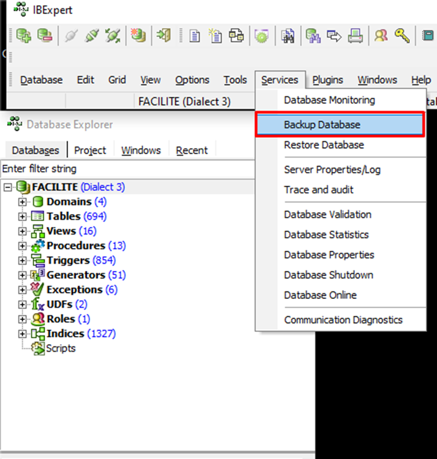The image size is (437, 459).
Task: Open User Manager icon with two people
Action: 381,36
